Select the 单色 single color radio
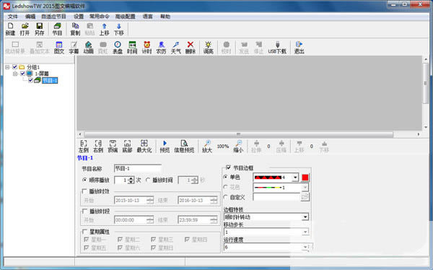 click(x=226, y=177)
